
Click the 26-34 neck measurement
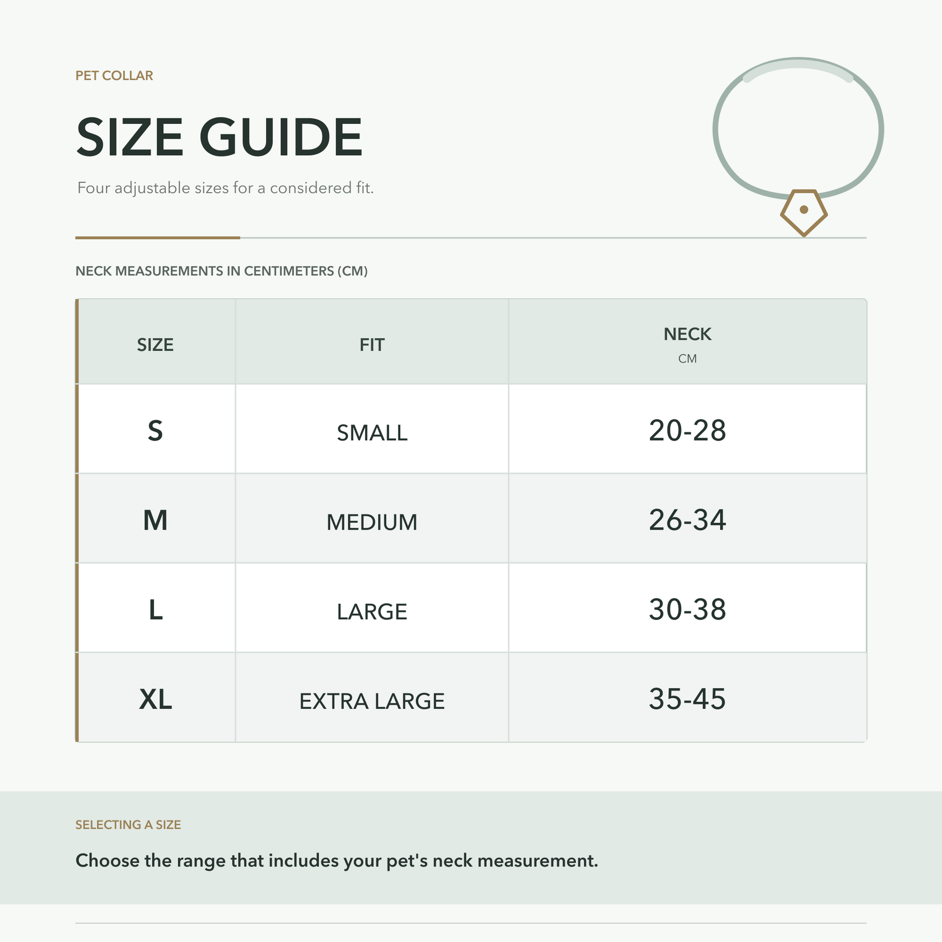click(687, 520)
